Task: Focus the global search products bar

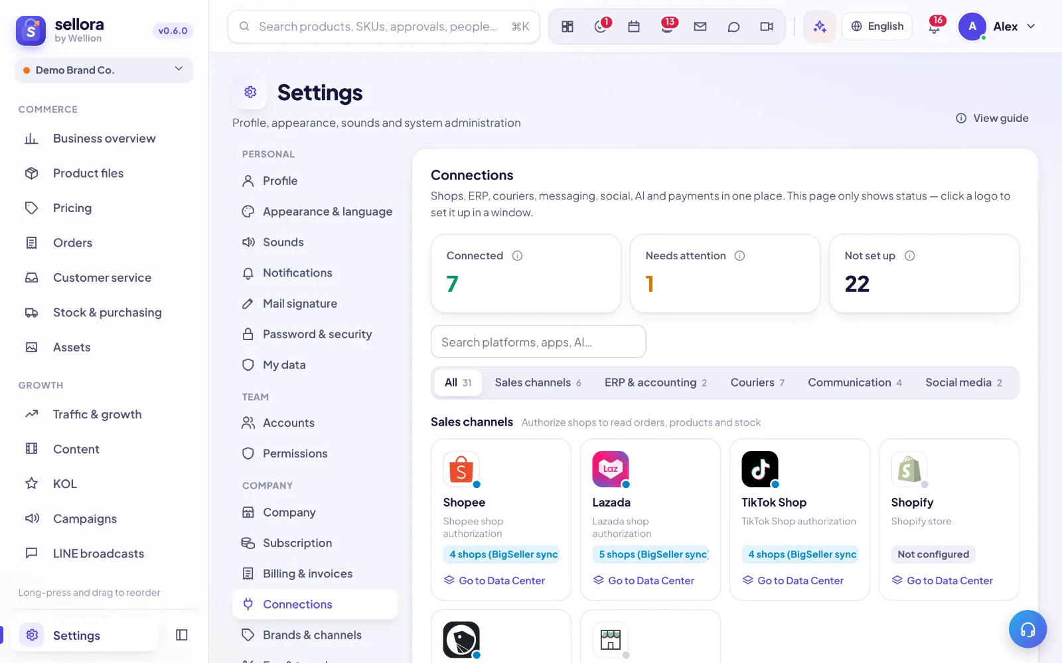Action: coord(384,27)
